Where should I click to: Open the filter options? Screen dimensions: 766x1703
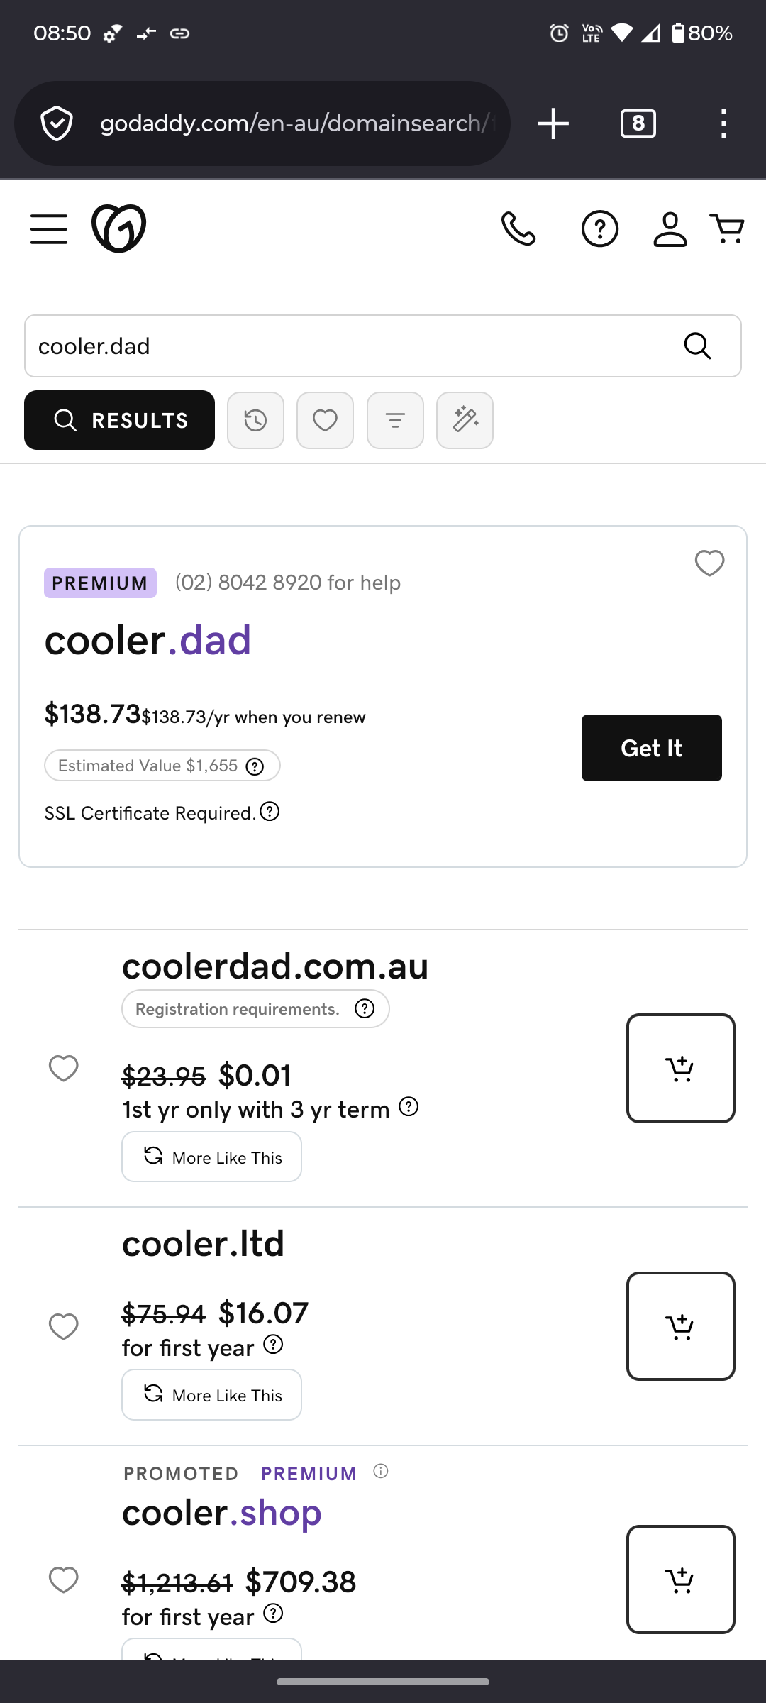tap(395, 421)
